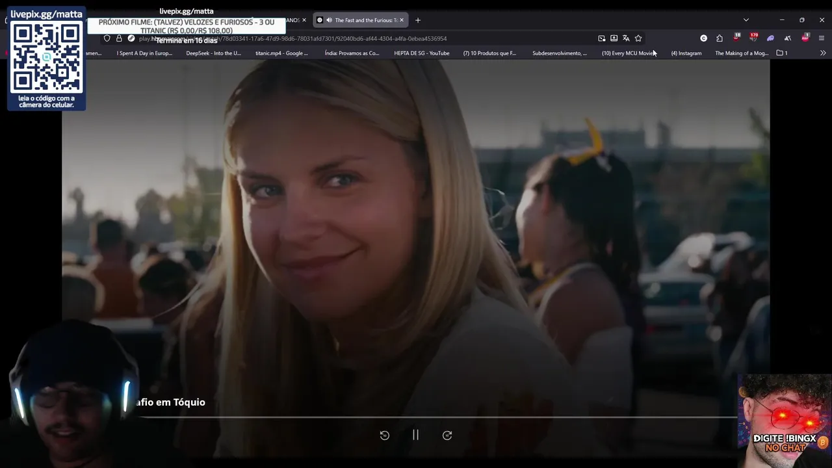Pause the movie playback
832x468 pixels.
[x=415, y=435]
